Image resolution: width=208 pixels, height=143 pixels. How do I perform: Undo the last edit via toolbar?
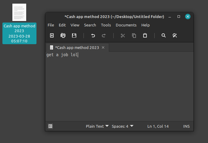point(93,35)
